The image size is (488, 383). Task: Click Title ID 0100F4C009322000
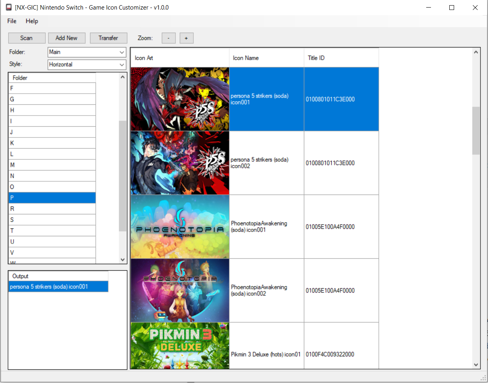point(330,354)
